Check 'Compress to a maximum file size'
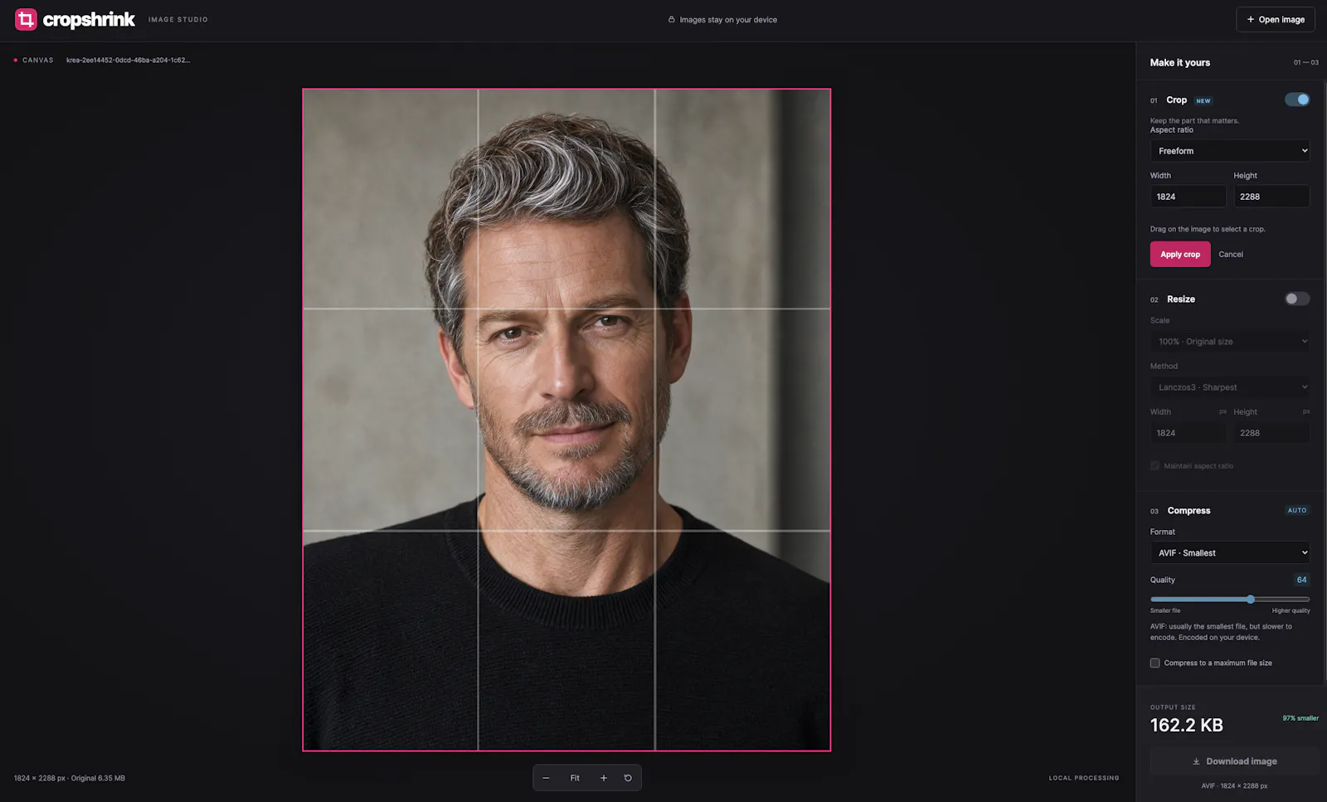 click(x=1154, y=663)
